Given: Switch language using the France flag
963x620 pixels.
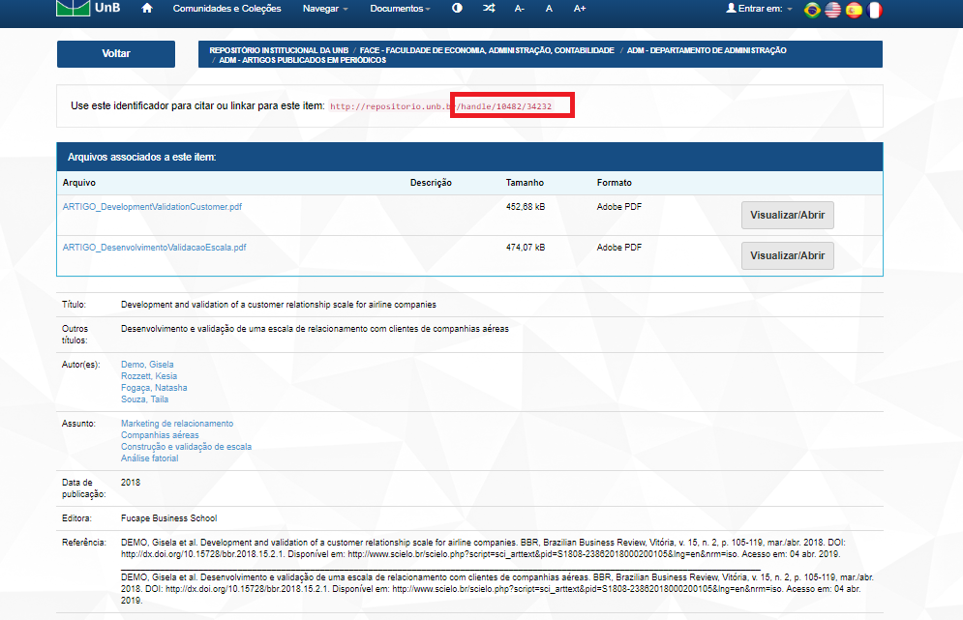Looking at the screenshot, I should pyautogui.click(x=875, y=10).
